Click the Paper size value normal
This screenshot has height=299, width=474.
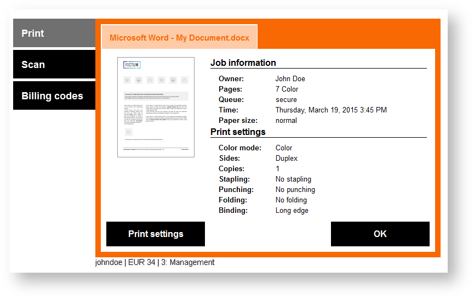(x=286, y=120)
